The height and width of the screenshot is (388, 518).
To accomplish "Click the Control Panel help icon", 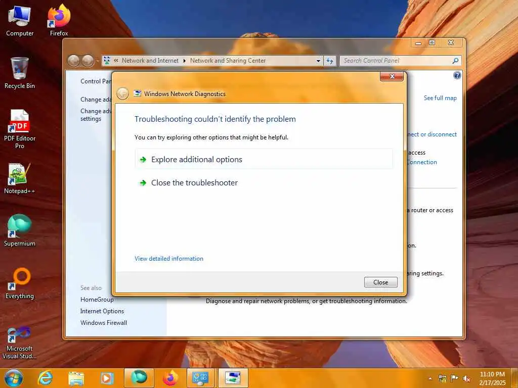I will [457, 76].
